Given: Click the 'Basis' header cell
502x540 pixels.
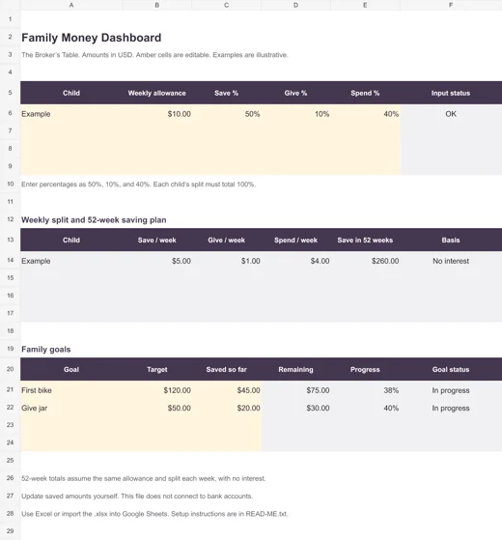Looking at the screenshot, I should pyautogui.click(x=451, y=240).
